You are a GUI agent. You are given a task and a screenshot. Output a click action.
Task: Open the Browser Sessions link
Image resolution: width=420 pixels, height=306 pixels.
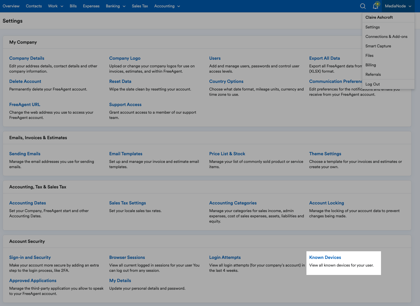(127, 257)
